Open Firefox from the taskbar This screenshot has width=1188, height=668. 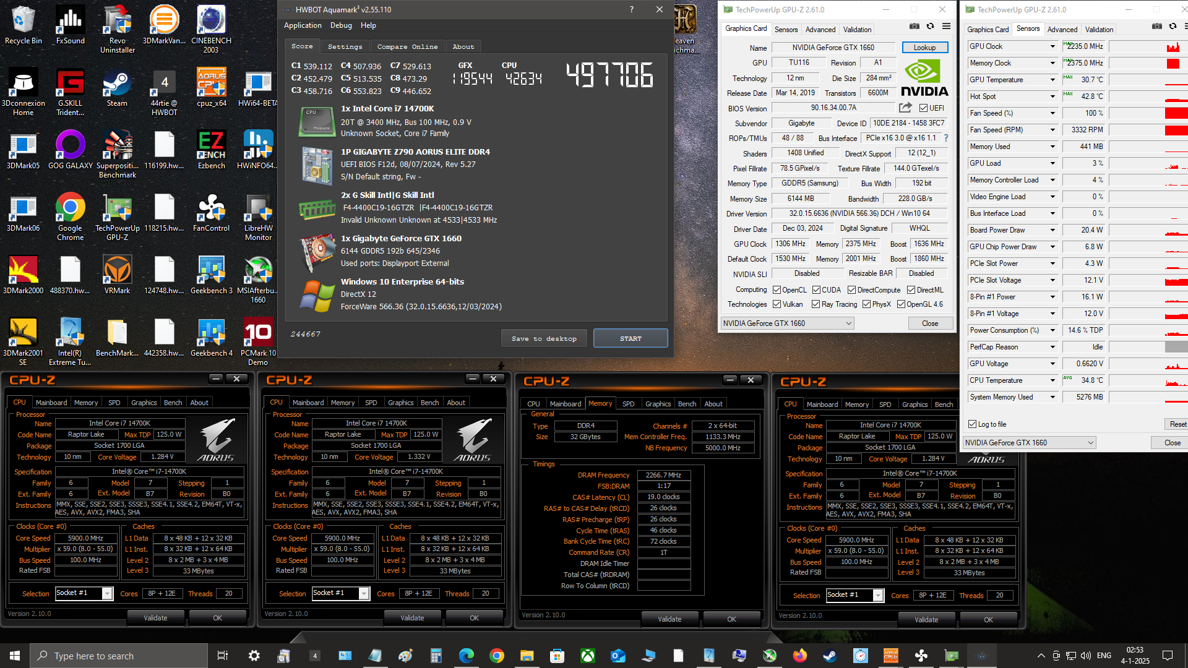pyautogui.click(x=799, y=656)
